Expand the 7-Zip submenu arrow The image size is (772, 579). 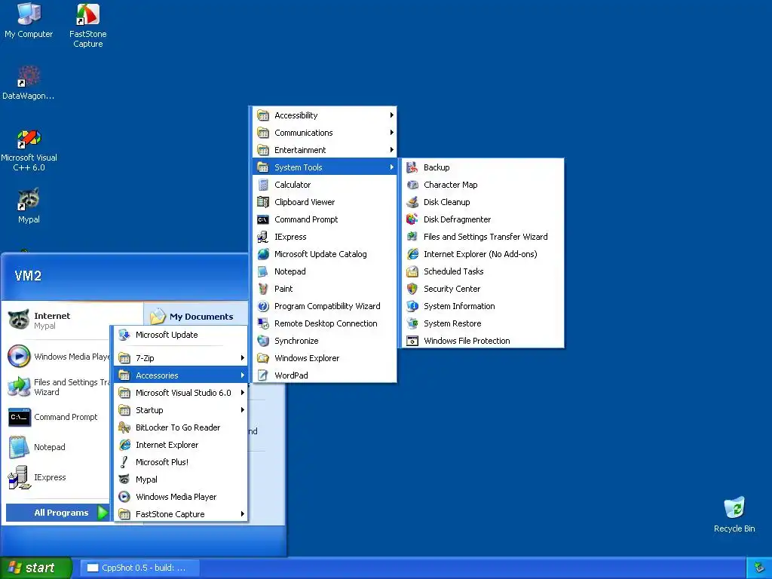pos(242,358)
